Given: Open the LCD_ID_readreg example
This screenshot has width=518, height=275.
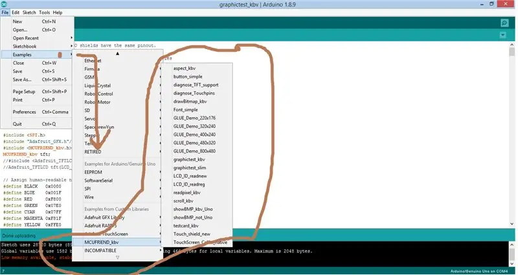Looking at the screenshot, I should coord(197,184).
